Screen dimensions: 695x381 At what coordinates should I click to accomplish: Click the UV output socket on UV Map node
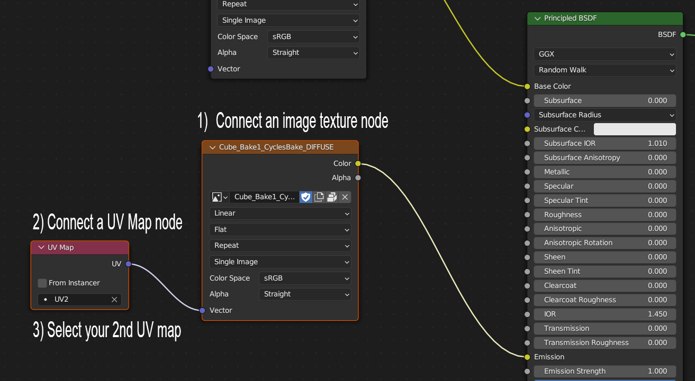(129, 264)
